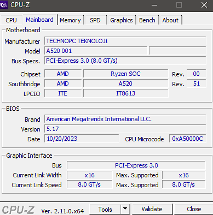The height and width of the screenshot is (215, 213).
Task: Select the Southbridge A520 value
Action: point(125,83)
